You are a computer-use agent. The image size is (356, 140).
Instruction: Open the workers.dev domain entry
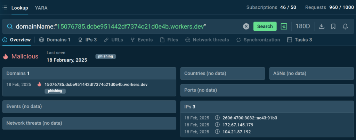(96, 84)
